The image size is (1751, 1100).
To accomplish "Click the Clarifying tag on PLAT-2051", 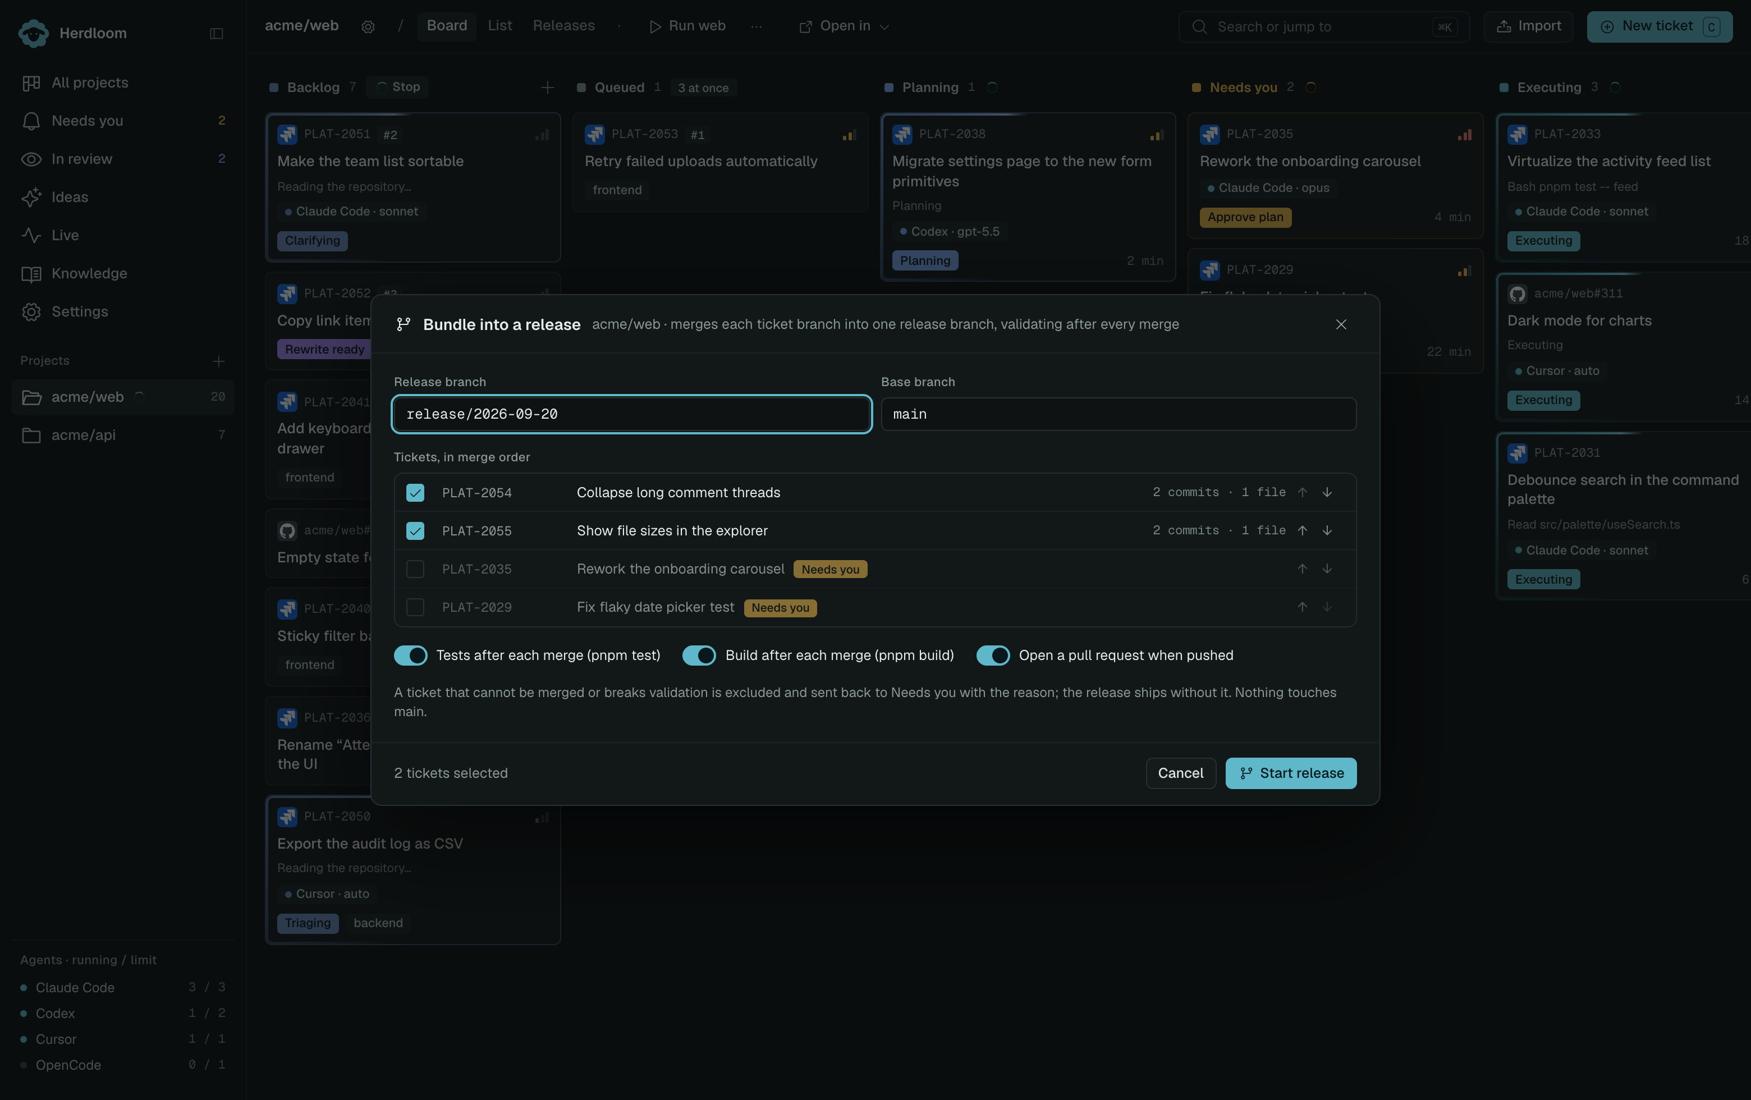I will [x=312, y=241].
